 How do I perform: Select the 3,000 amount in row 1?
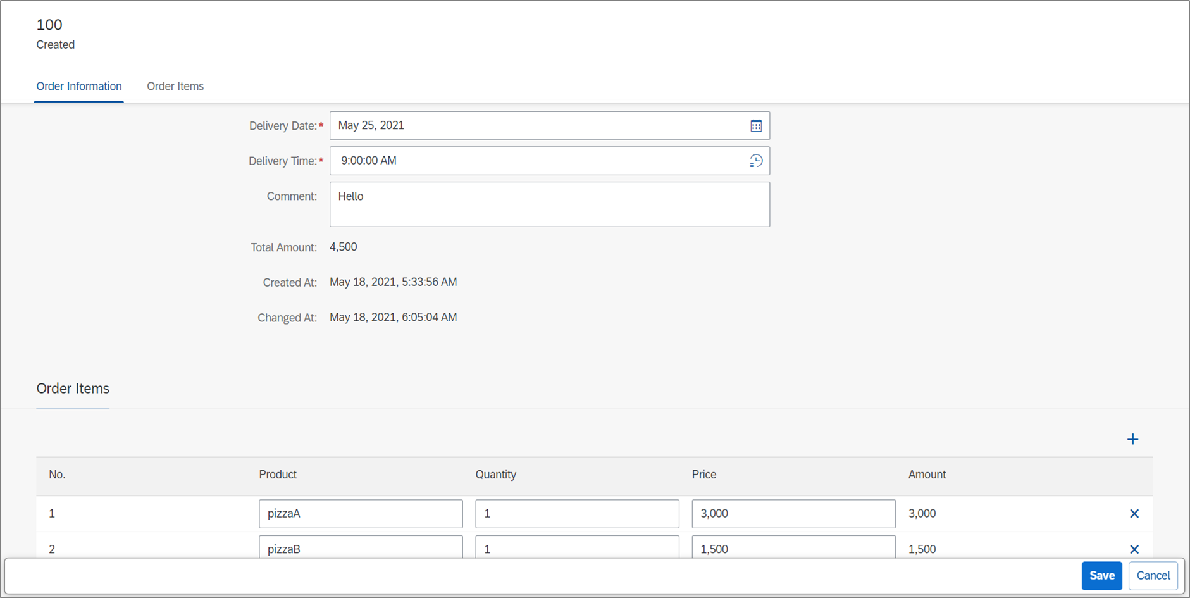pos(922,514)
